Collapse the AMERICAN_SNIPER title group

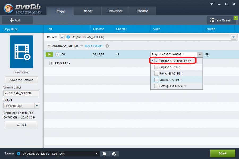pyautogui.click(x=49, y=46)
